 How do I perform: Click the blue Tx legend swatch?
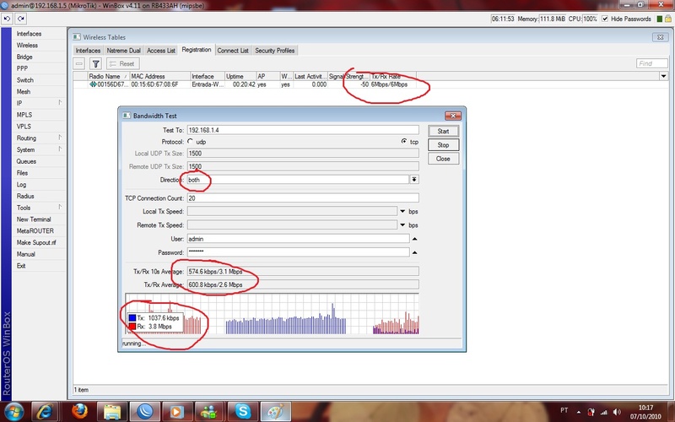click(x=132, y=318)
